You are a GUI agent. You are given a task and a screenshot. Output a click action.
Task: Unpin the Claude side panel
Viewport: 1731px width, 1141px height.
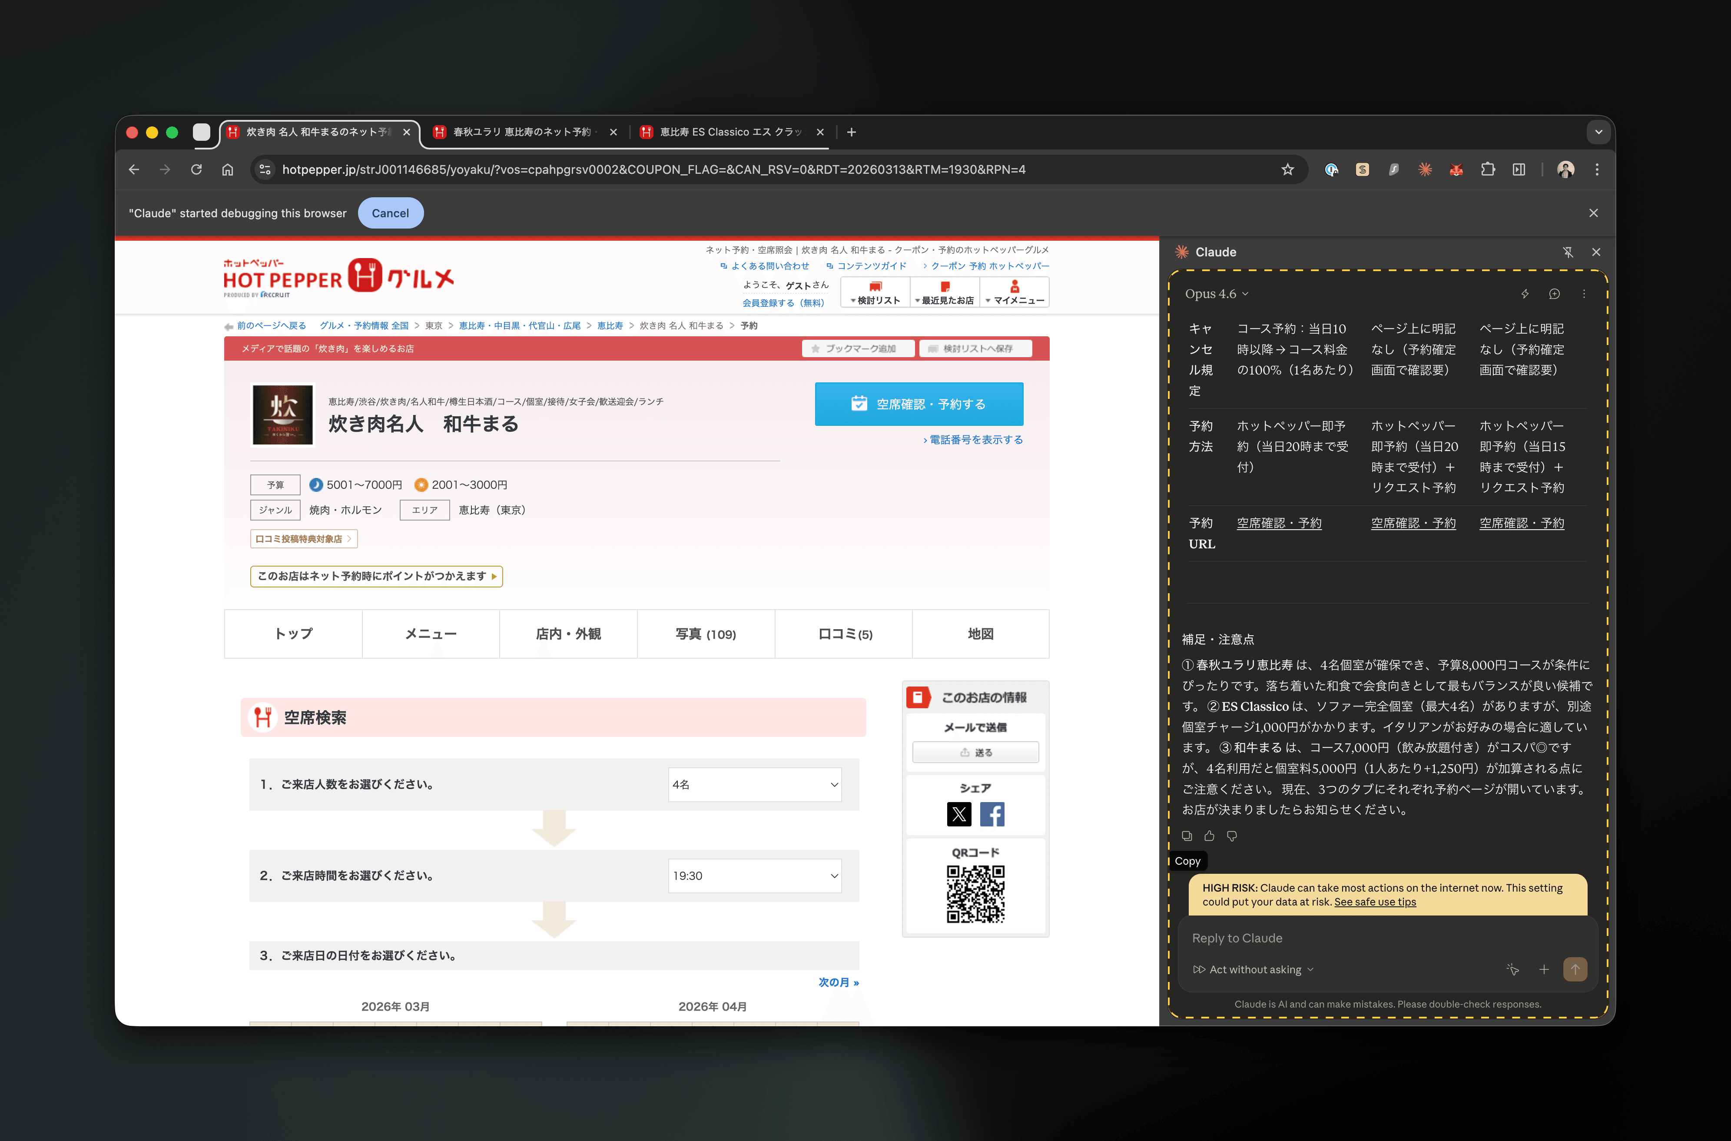[1567, 252]
